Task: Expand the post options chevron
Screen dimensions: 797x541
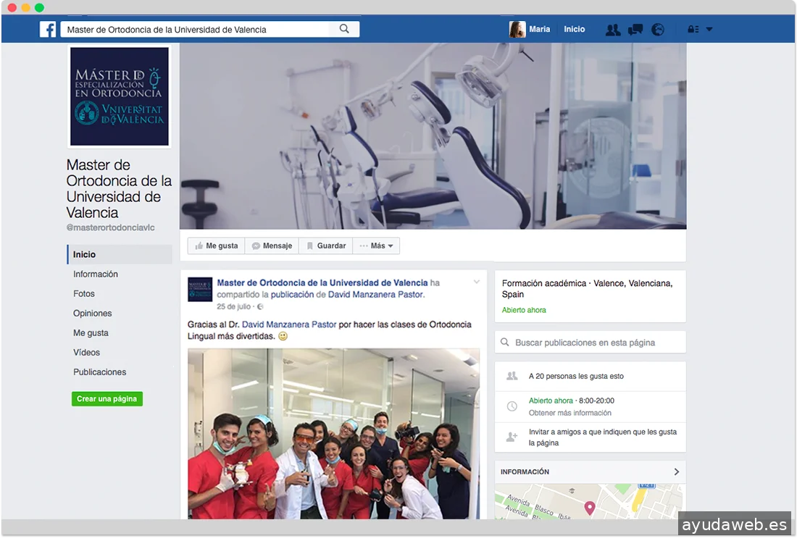Action: [477, 282]
